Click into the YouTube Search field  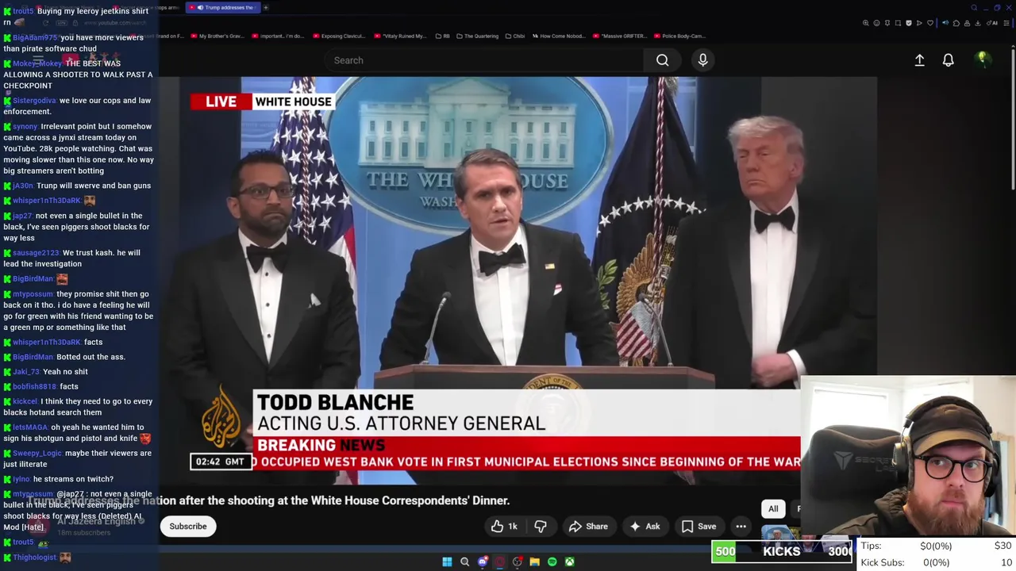pos(484,60)
